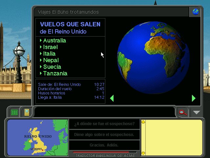Select the flight to Israel
210x158 pixels.
(x=50, y=47)
